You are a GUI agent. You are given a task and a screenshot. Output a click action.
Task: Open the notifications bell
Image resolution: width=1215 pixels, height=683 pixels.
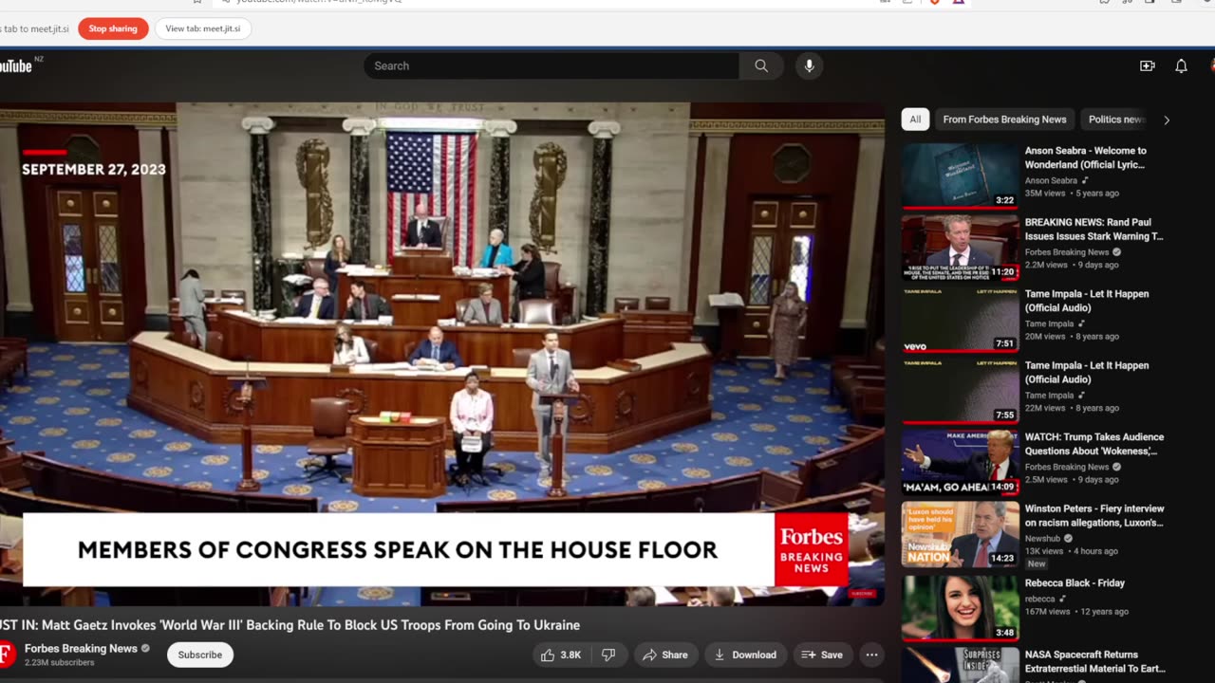(x=1181, y=65)
